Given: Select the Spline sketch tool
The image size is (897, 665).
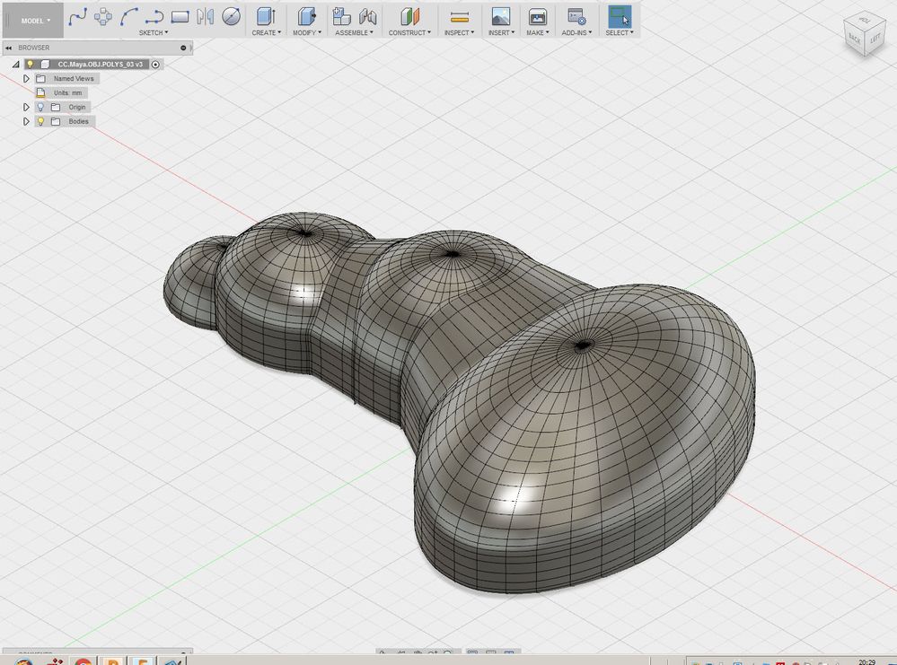Looking at the screenshot, I should (x=77, y=16).
